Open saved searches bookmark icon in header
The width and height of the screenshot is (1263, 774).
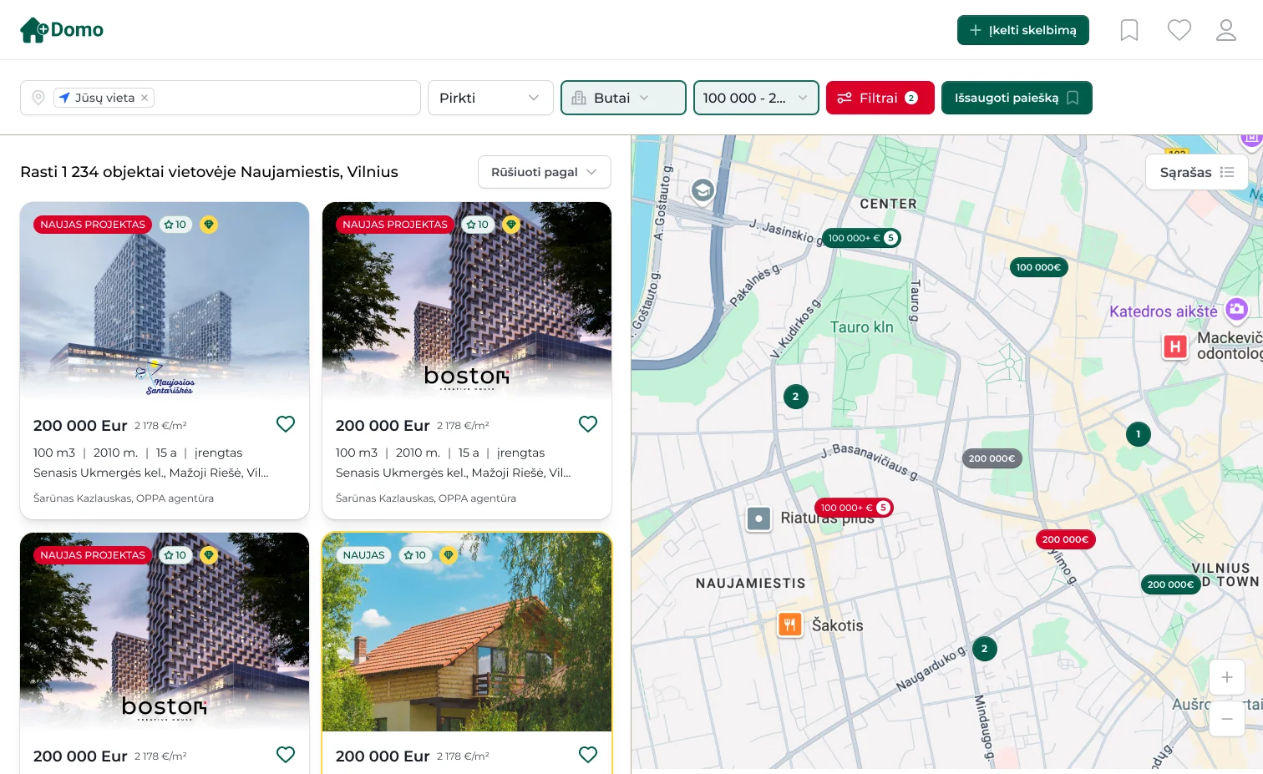pos(1129,30)
